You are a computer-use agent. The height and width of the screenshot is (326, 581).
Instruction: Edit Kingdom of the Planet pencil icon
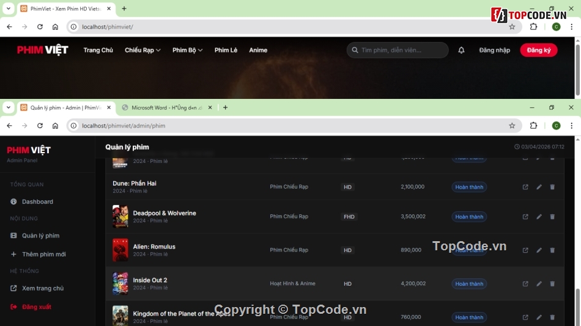539,317
